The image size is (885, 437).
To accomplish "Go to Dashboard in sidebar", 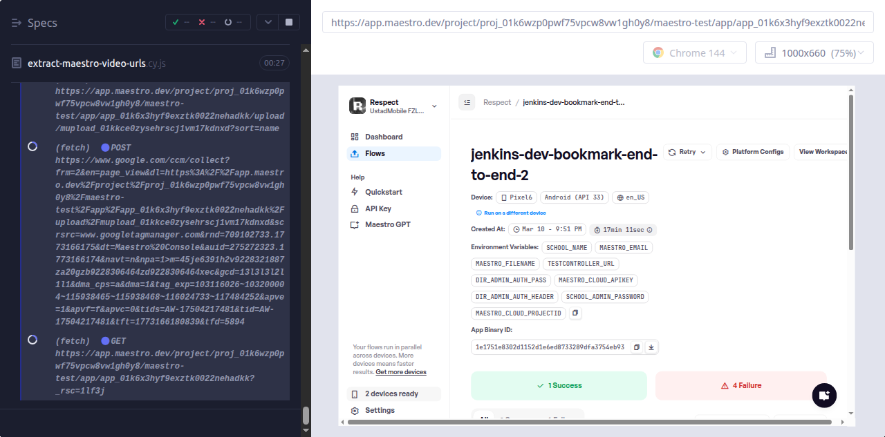I will (384, 137).
